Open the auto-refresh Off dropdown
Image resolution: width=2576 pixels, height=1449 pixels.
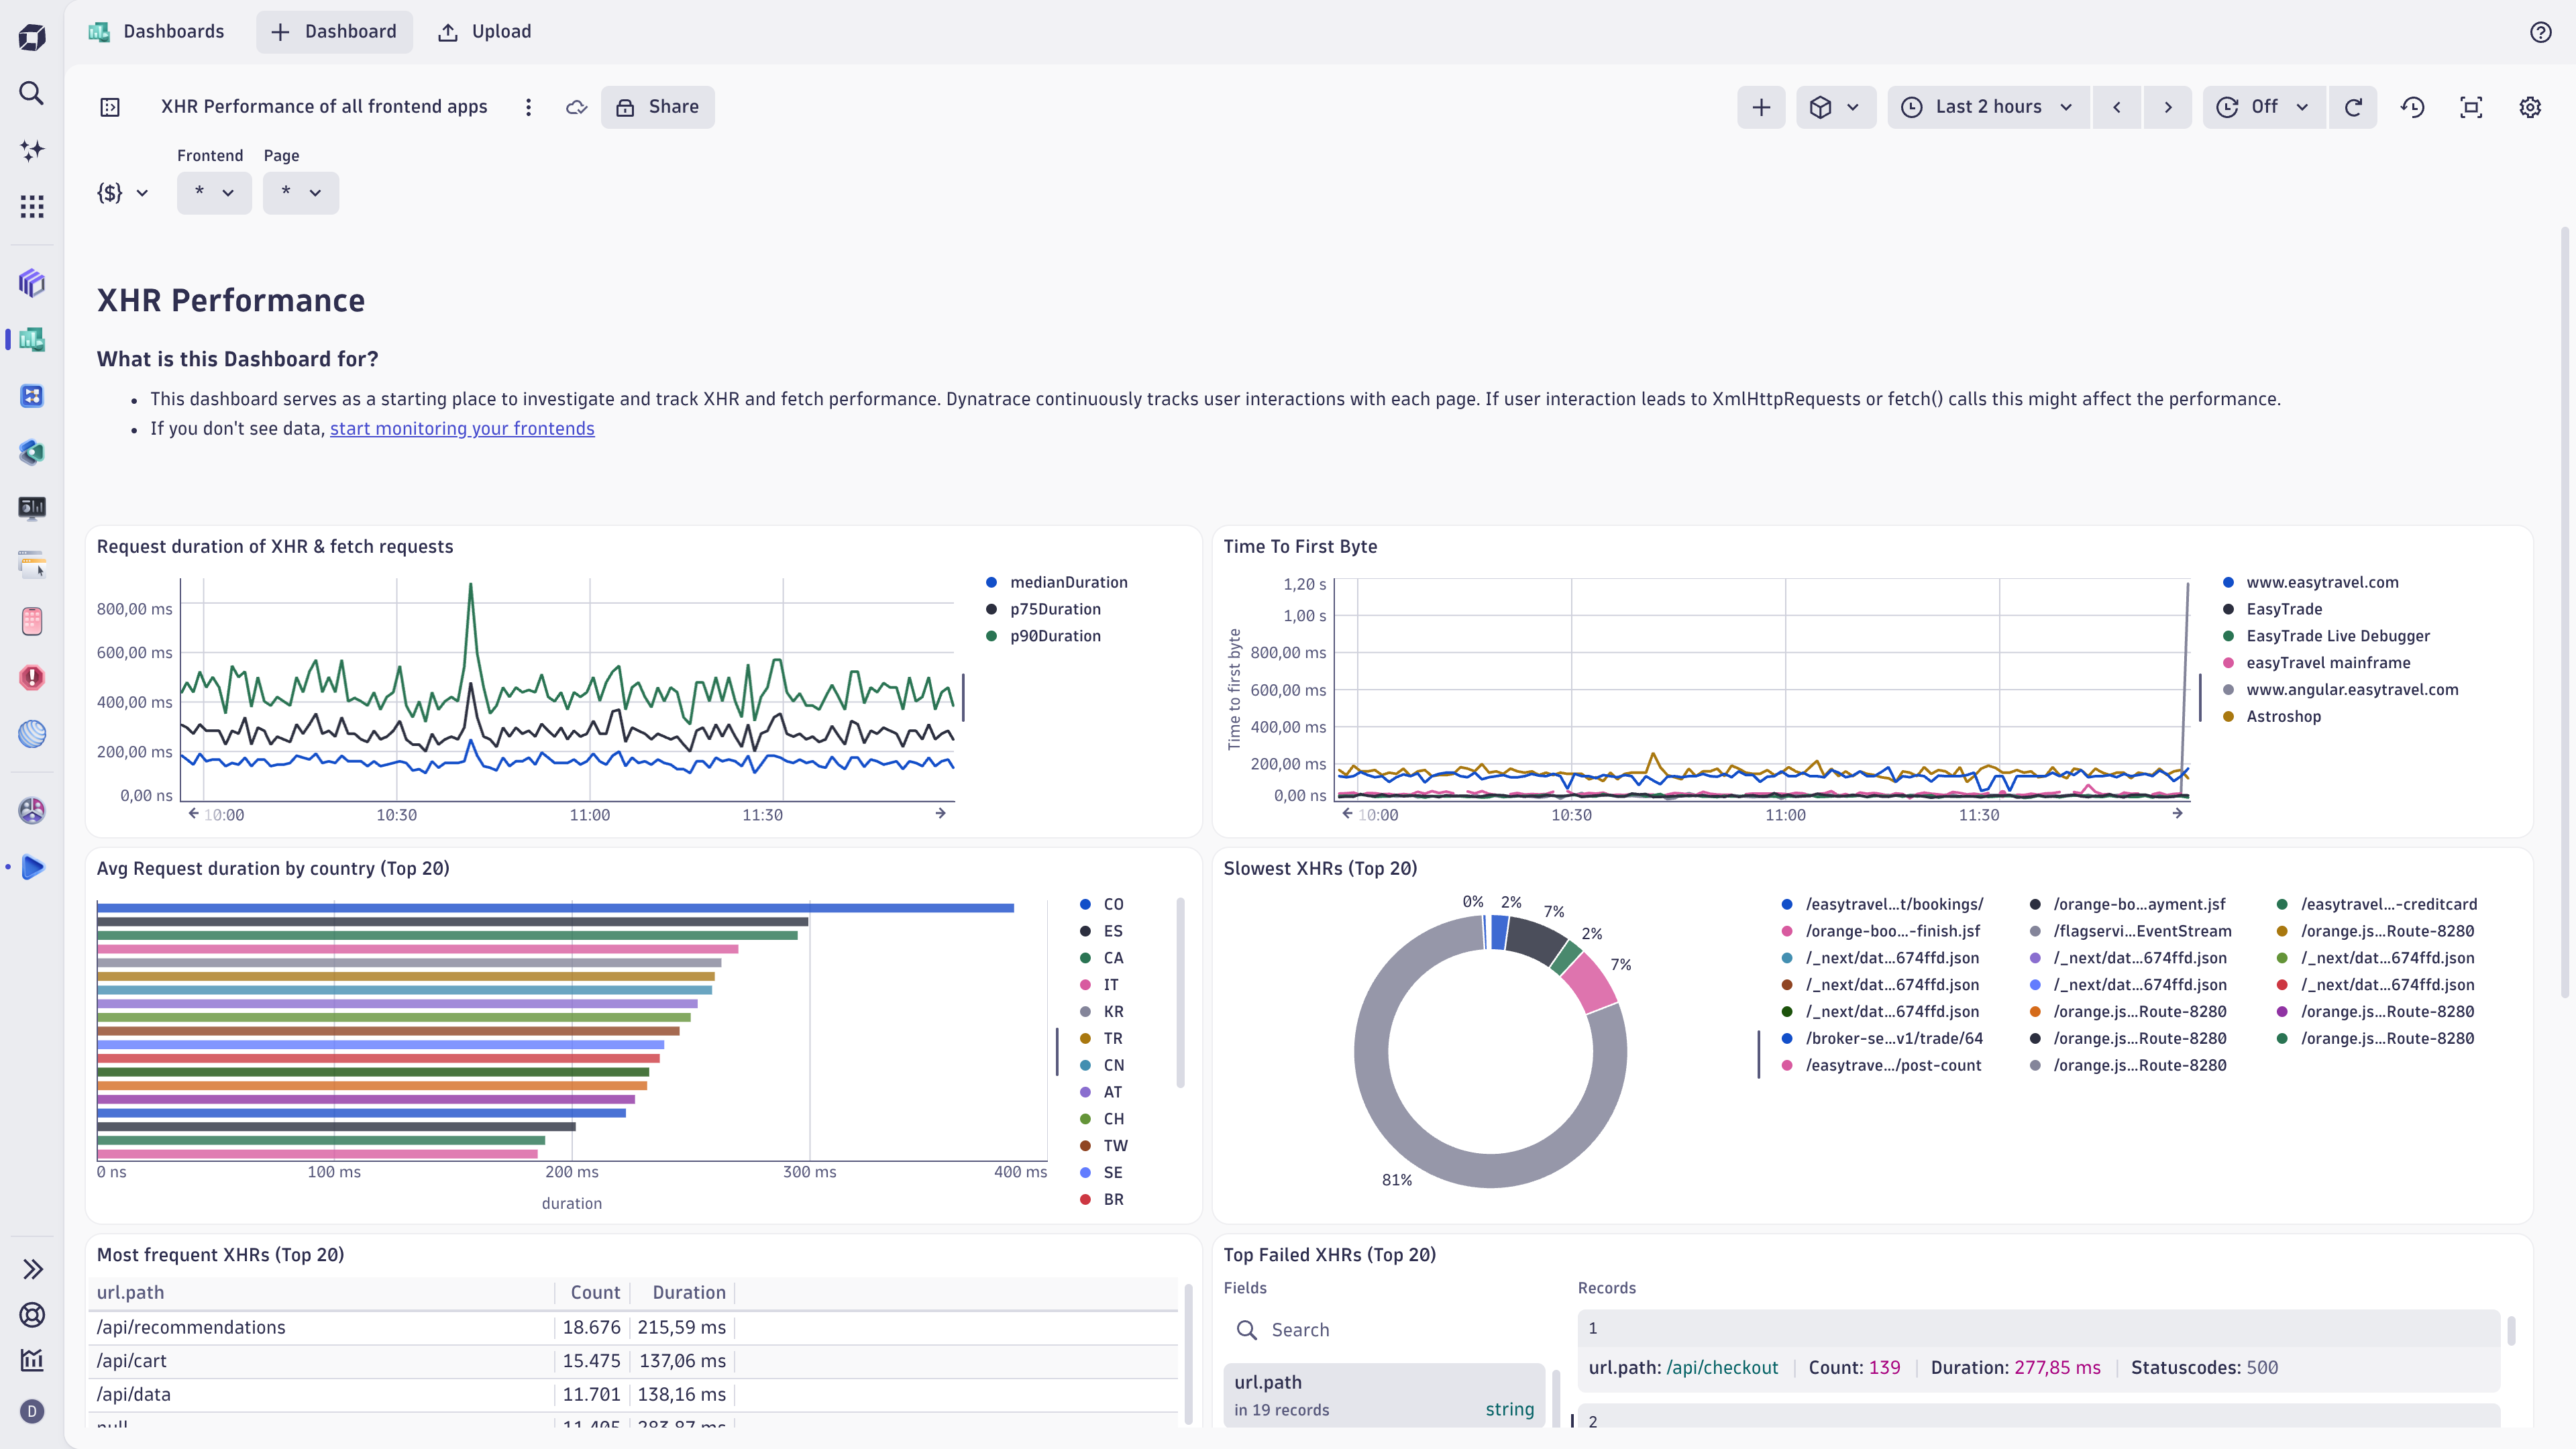[x=2264, y=107]
